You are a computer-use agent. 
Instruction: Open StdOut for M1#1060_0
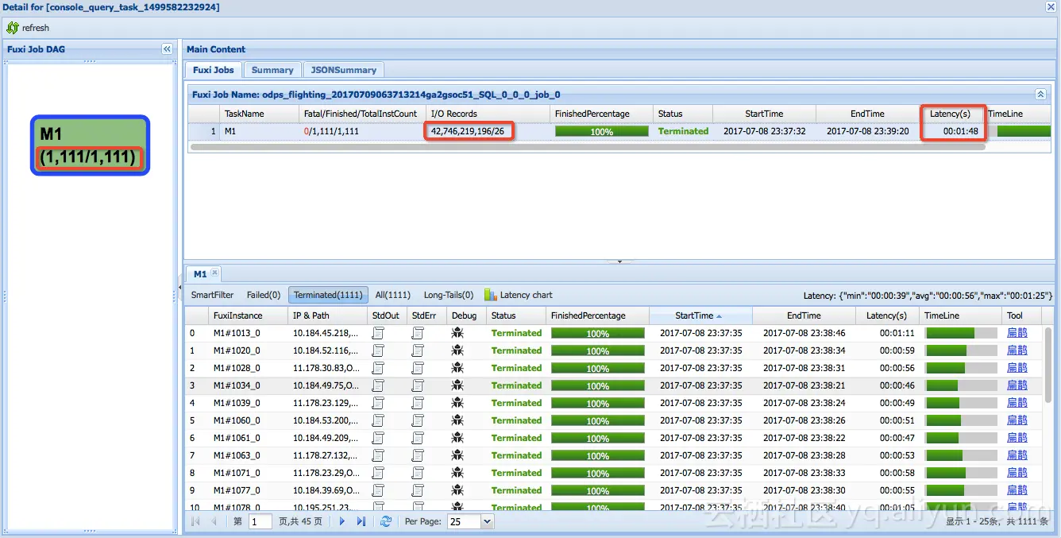point(378,420)
